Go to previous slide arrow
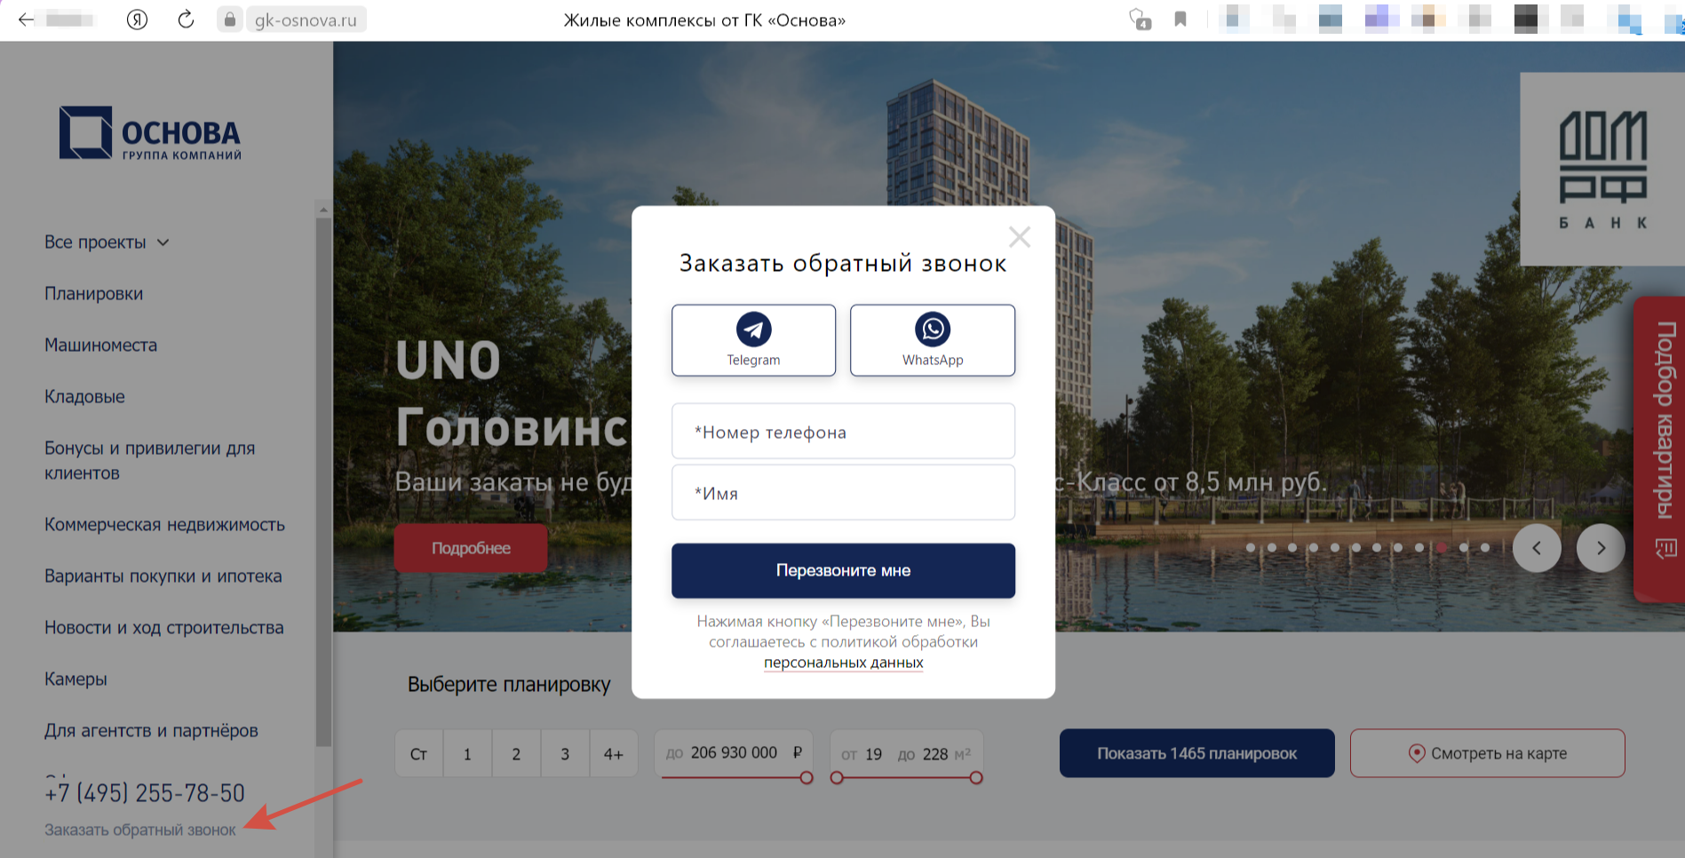 [x=1537, y=548]
